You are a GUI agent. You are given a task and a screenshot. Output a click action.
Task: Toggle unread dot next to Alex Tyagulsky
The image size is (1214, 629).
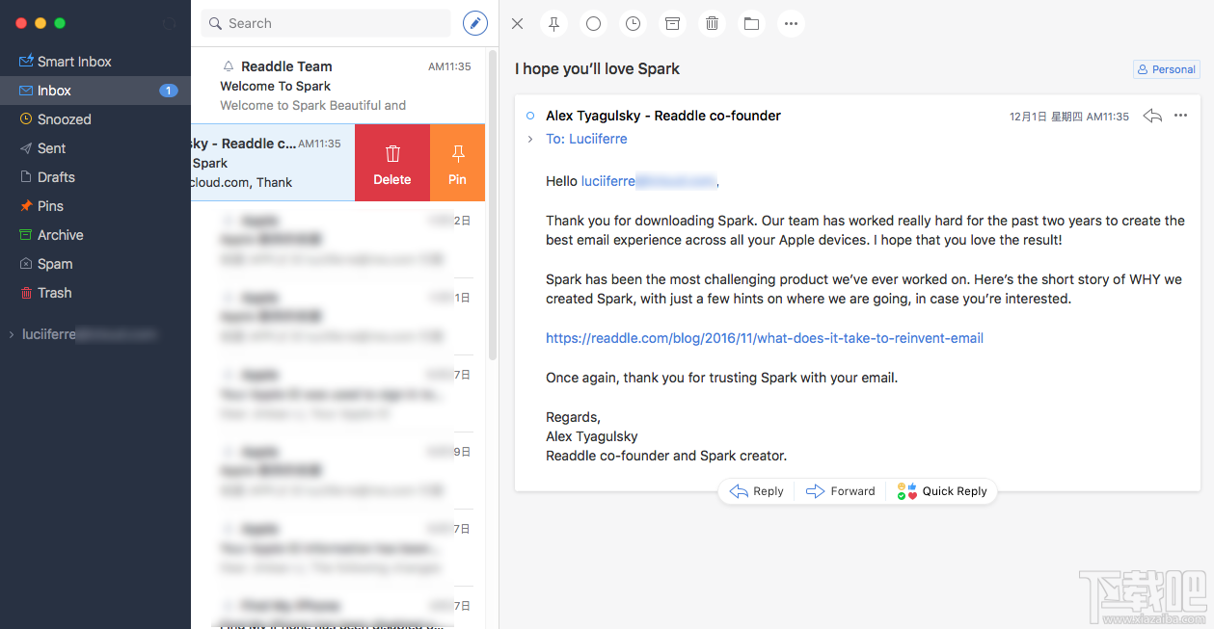pos(529,116)
